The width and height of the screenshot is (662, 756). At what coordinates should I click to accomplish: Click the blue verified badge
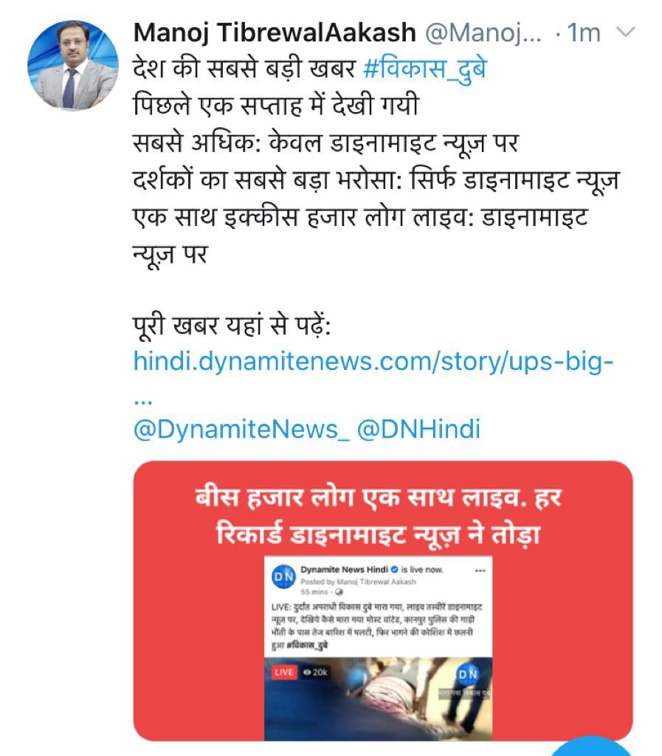click(x=395, y=569)
